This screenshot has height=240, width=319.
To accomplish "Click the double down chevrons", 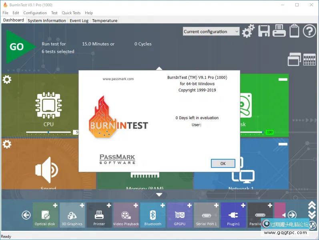I will point(312,214).
